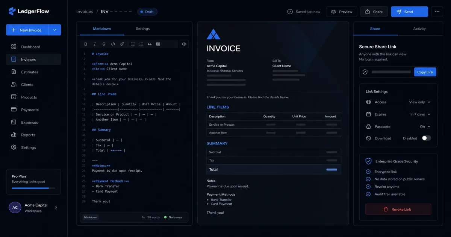The height and width of the screenshot is (237, 451).
Task: Open Expenses in the sidebar
Action: point(33,122)
